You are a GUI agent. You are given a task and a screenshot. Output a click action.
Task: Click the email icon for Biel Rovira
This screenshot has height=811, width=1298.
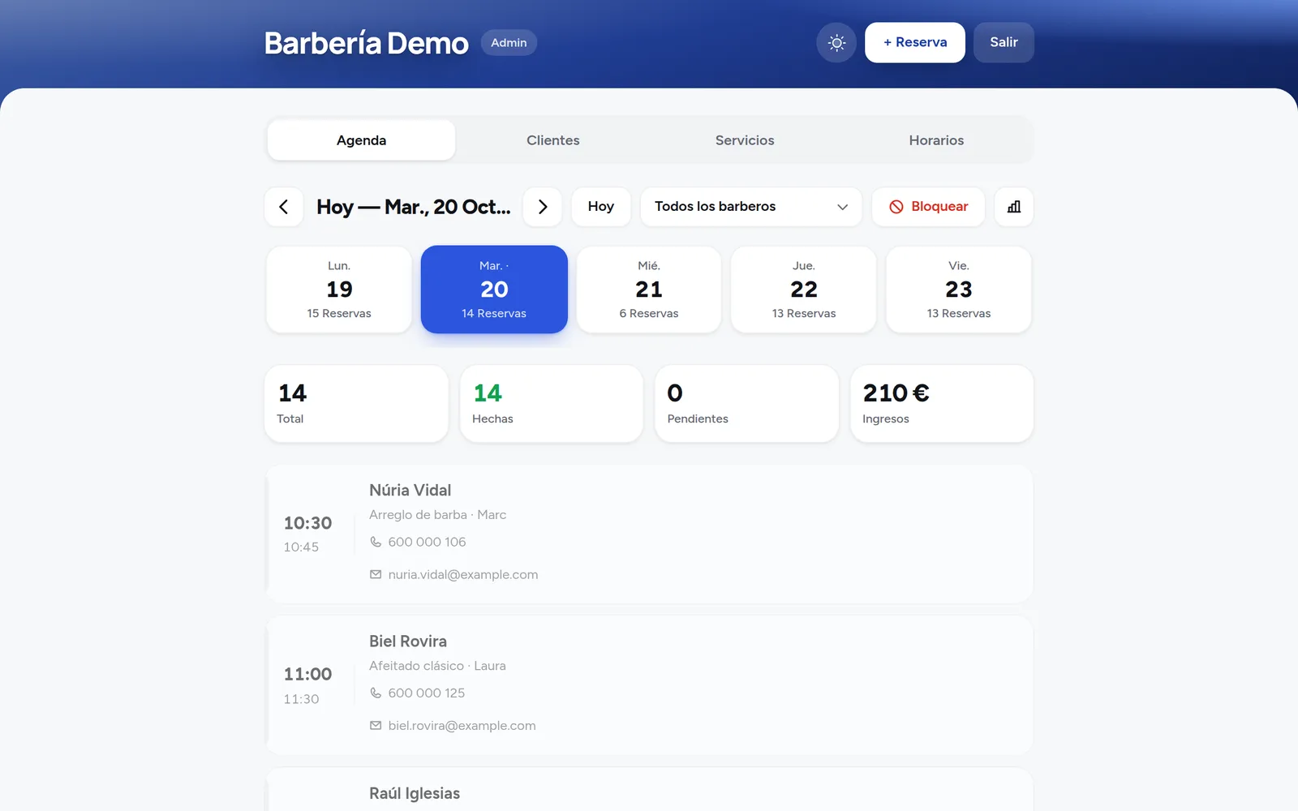376,725
